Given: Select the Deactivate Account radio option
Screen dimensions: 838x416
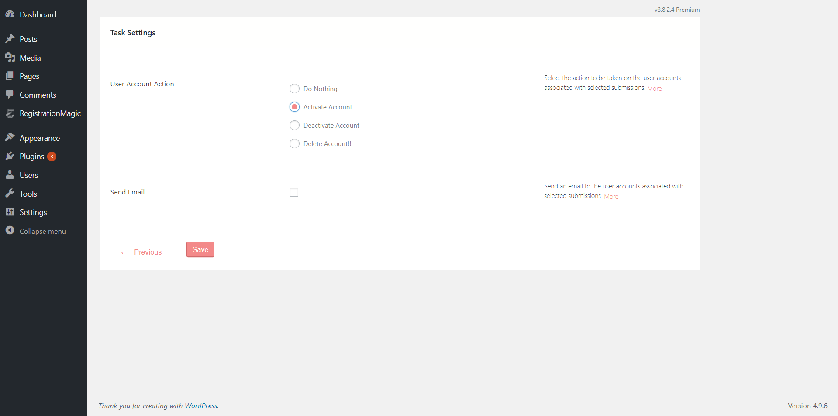Looking at the screenshot, I should [295, 125].
